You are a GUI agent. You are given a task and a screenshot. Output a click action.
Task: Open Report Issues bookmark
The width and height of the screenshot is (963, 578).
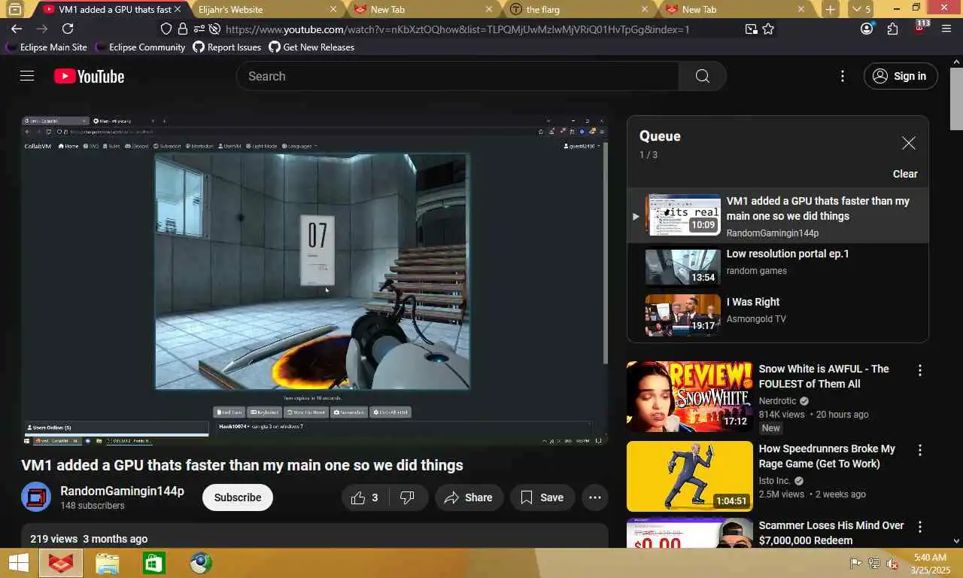227,47
